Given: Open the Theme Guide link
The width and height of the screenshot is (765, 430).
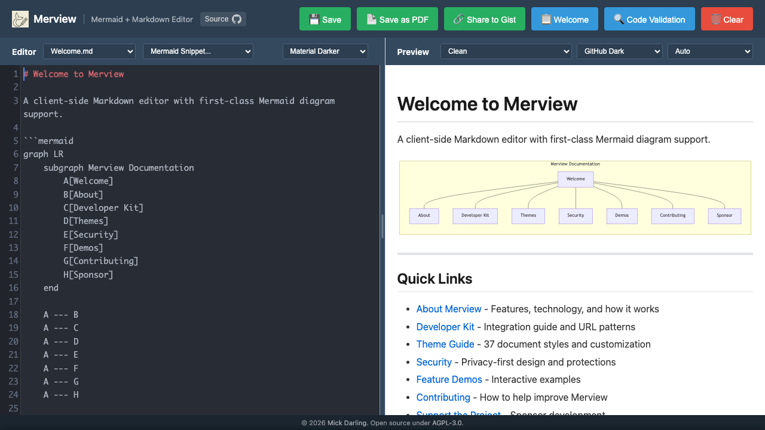Looking at the screenshot, I should 445,344.
